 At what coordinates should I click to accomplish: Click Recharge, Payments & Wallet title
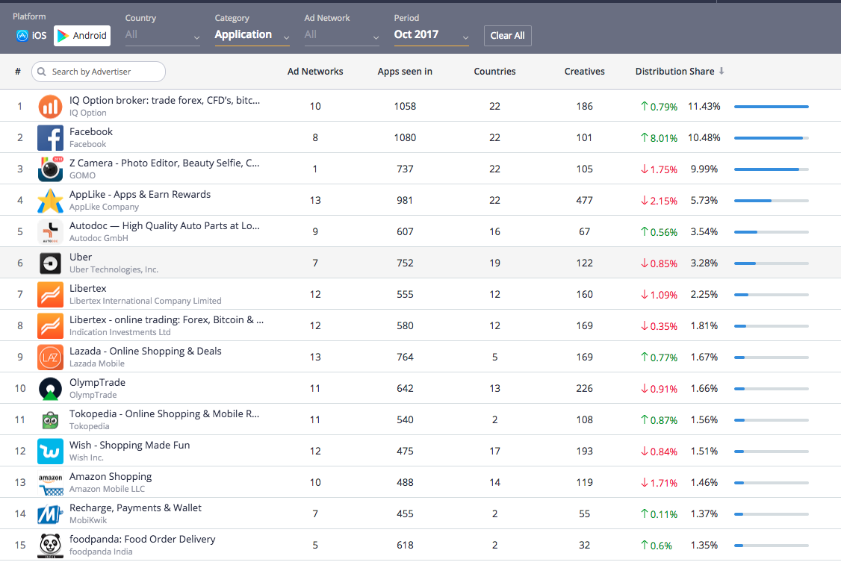(135, 508)
